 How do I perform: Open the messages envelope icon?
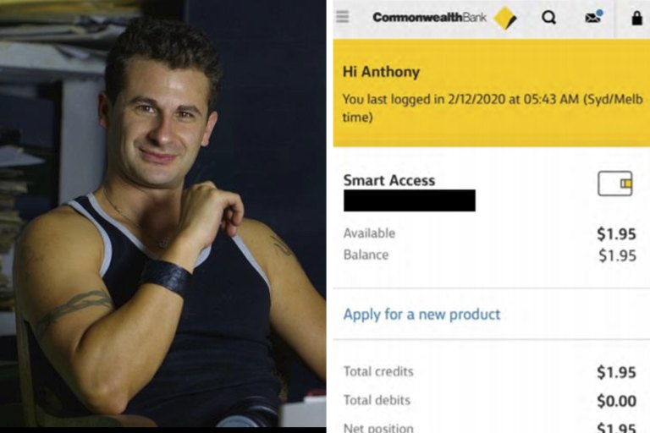pyautogui.click(x=593, y=18)
